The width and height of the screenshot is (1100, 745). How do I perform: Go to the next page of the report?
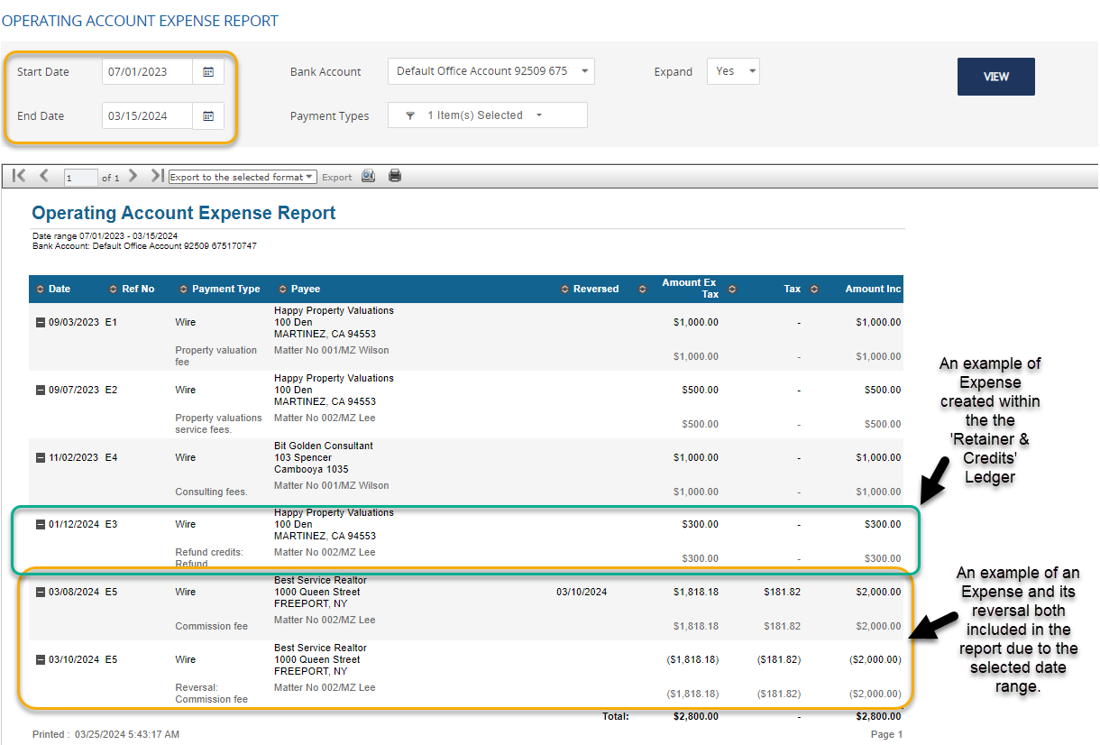pos(132,176)
